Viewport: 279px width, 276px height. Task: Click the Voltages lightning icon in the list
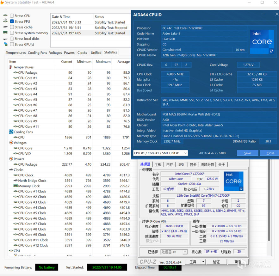(x=11, y=143)
